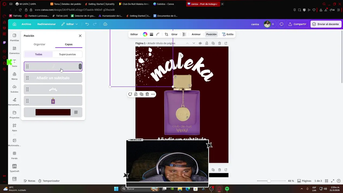
Task: Select the perfume bottle image layer
Action: [53, 101]
